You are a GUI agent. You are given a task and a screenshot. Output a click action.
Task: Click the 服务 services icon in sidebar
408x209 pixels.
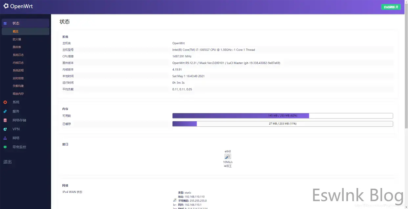point(5,111)
